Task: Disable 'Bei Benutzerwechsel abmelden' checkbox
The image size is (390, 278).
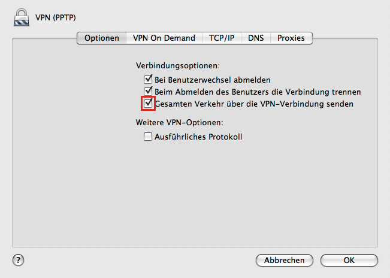Action: [148, 80]
